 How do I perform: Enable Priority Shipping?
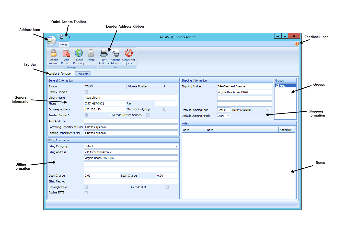coord(268,109)
